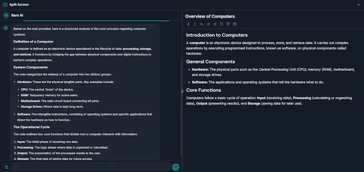Click the Central Processing Unit (CPU) italic text
Viewport: 364px width, 172px height.
(283, 70)
